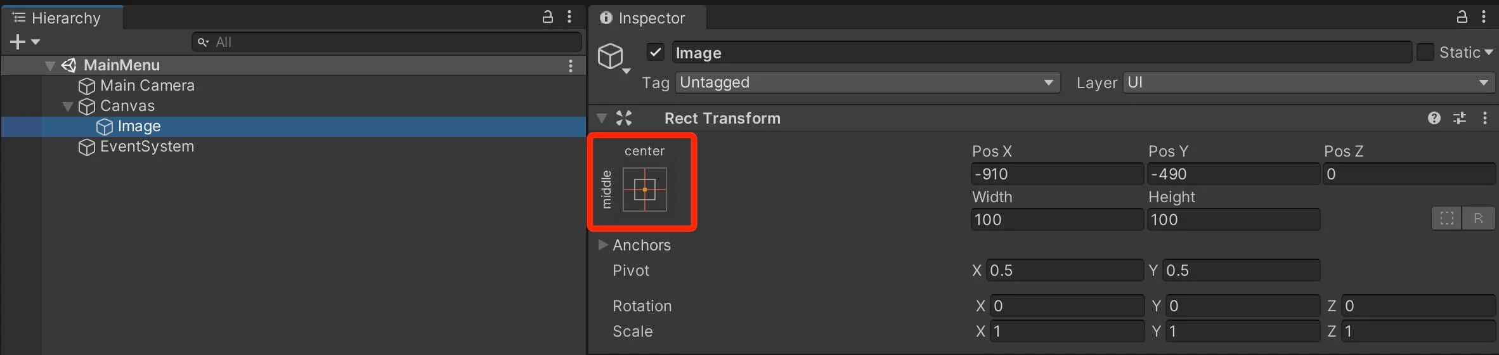Expand the Anchors section
Screen dimensions: 1499x355
click(x=603, y=245)
